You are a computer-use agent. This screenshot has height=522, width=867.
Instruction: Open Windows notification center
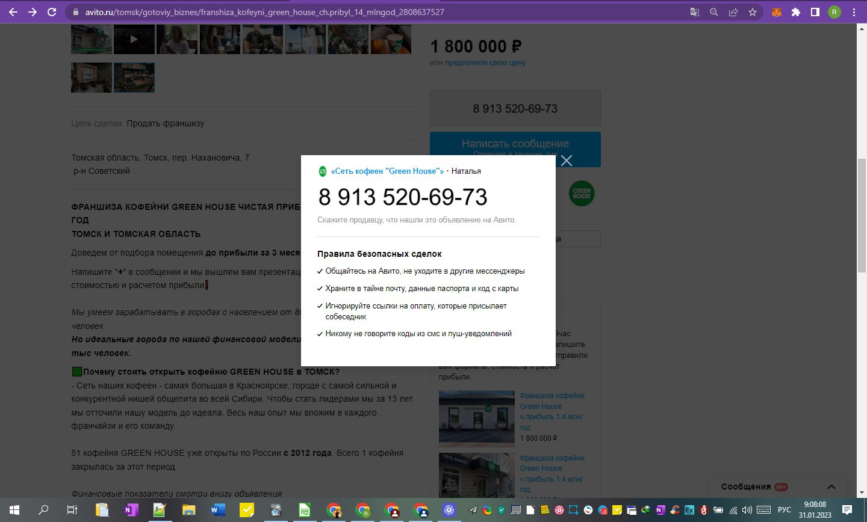click(x=847, y=510)
